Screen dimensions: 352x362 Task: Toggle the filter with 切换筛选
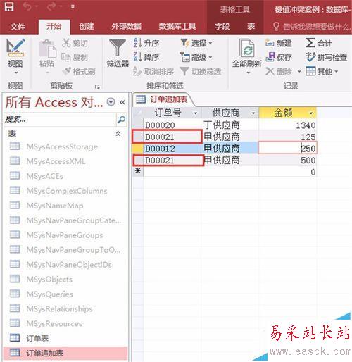point(201,72)
